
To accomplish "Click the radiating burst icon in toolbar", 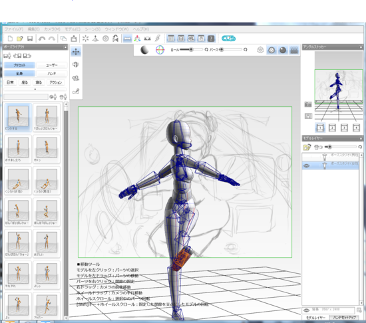I will click(85, 39).
